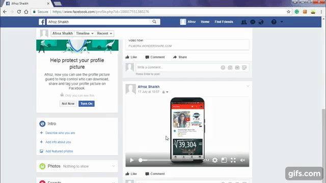
Task: Play the video in the post
Action: [131, 160]
